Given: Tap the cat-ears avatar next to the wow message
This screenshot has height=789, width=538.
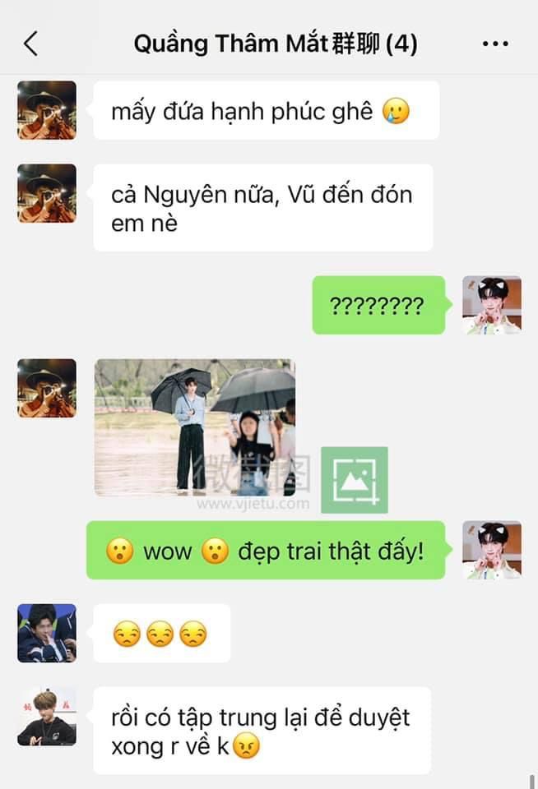Looking at the screenshot, I should [x=492, y=550].
